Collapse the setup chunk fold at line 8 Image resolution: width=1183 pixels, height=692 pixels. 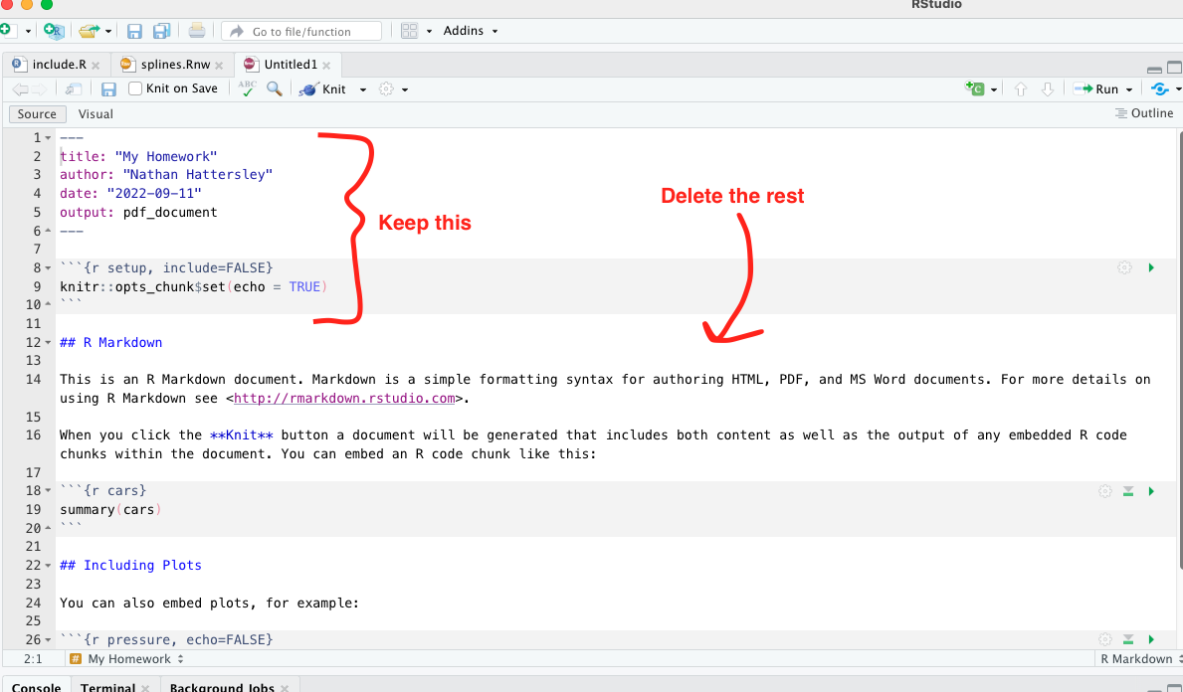pos(49,268)
